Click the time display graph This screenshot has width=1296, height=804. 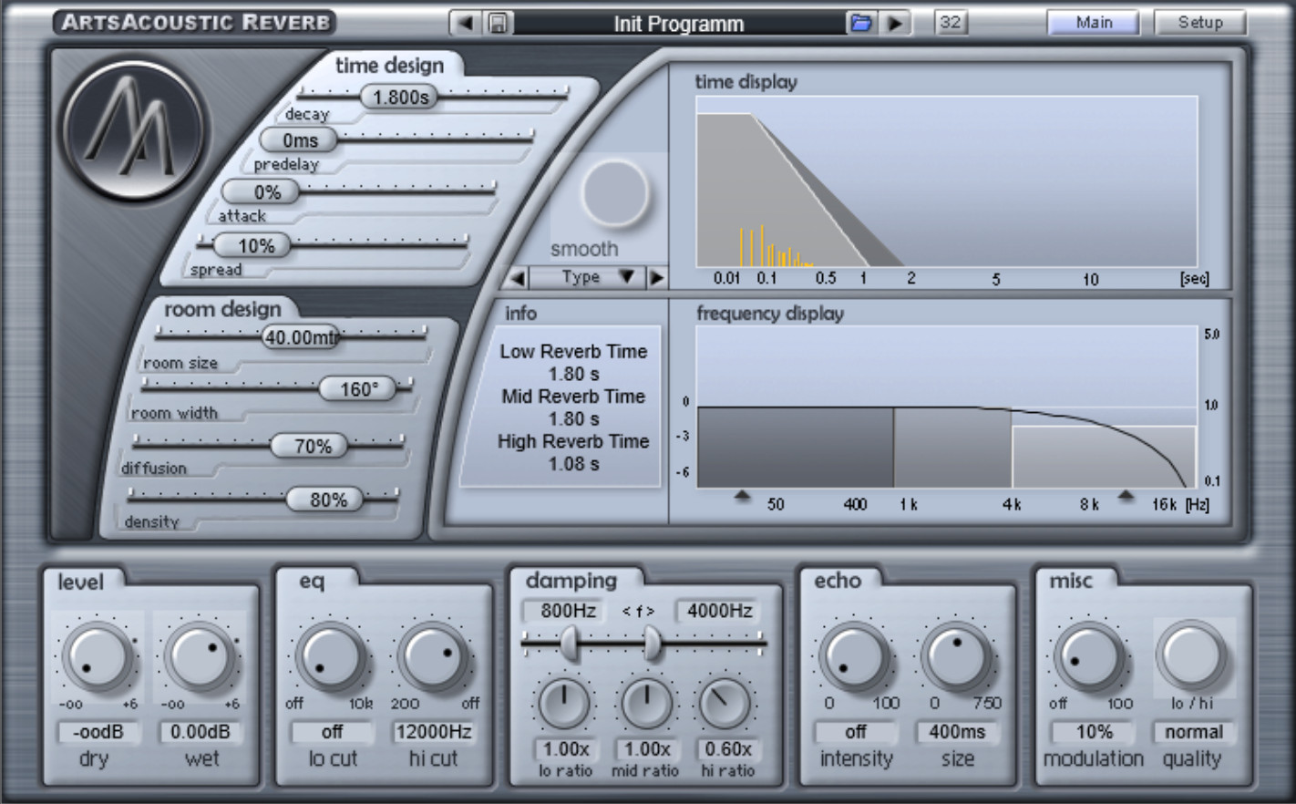947,182
